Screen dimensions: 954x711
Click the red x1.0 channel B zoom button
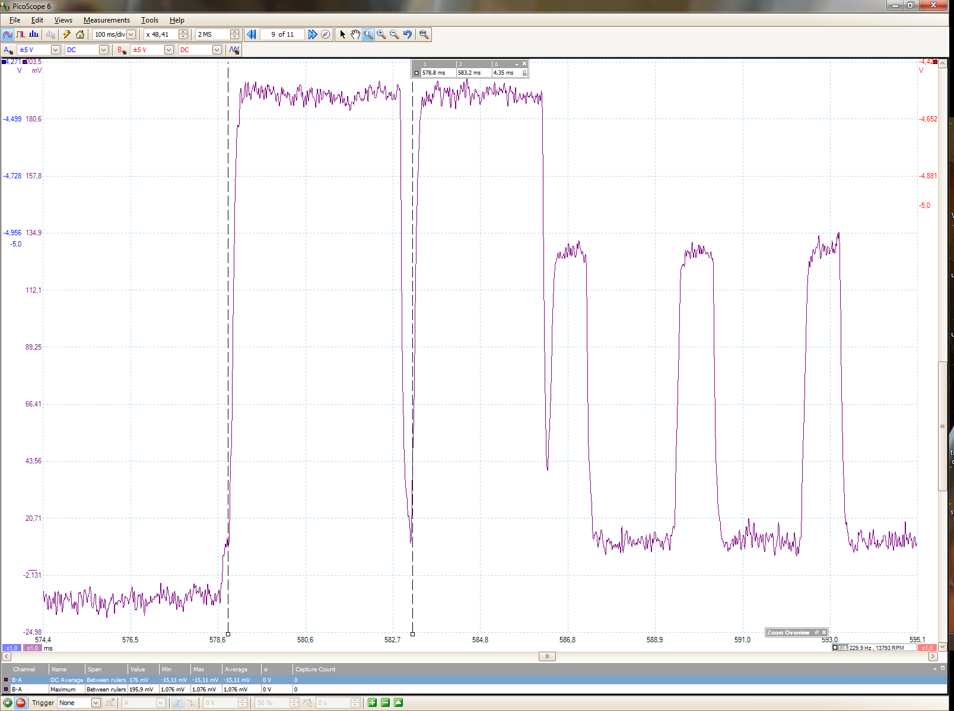point(927,648)
